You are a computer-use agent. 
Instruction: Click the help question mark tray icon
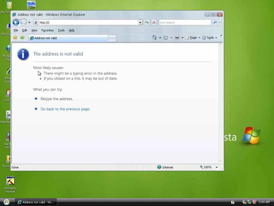233,202
